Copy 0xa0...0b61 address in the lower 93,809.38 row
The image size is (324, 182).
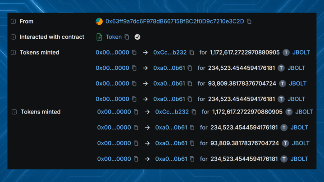tap(192, 143)
